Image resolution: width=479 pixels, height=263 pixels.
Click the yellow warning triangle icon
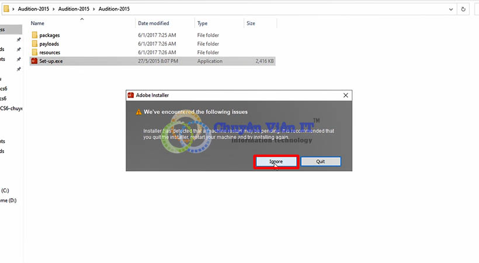pos(138,112)
